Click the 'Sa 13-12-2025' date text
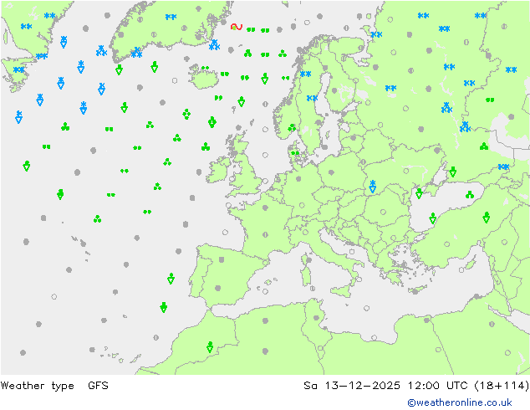The height and width of the screenshot is (410, 530). (352, 385)
